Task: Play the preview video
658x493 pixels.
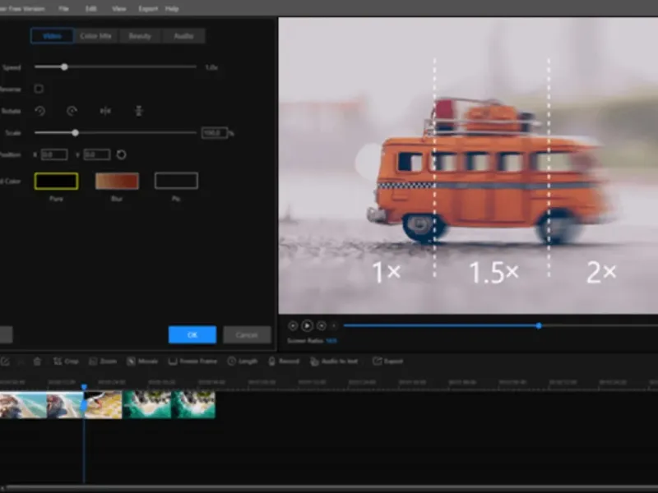Action: (307, 325)
